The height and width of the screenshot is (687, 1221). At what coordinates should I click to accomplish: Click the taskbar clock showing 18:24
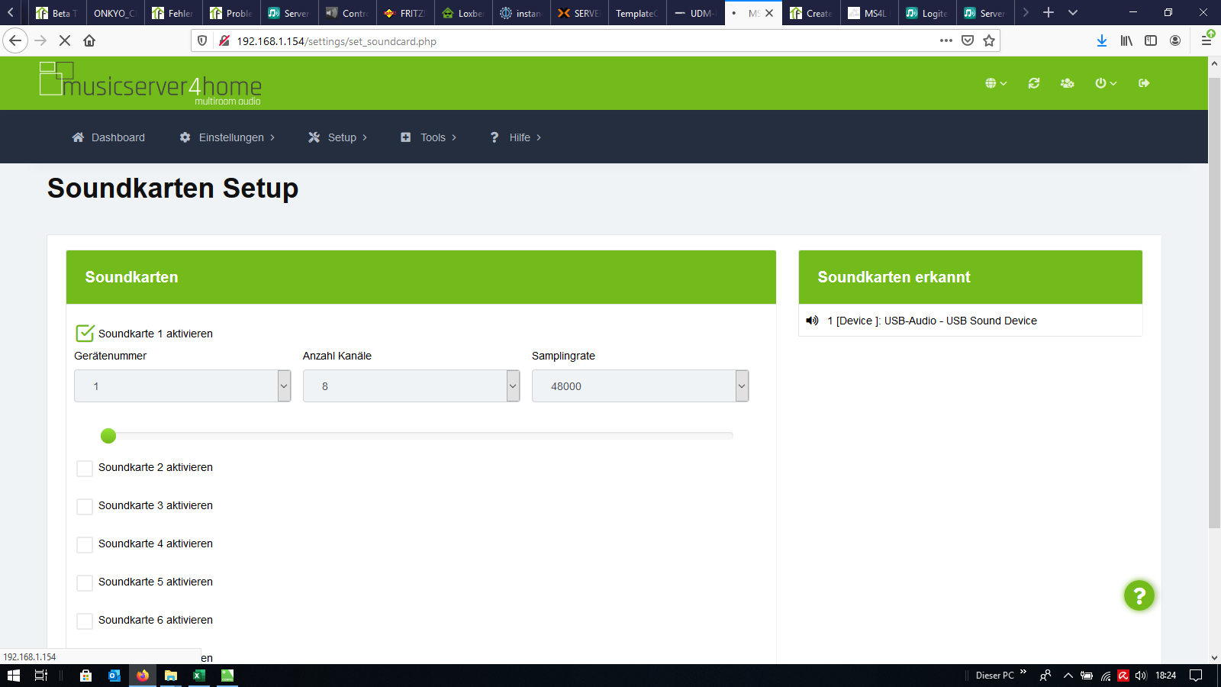[1165, 676]
